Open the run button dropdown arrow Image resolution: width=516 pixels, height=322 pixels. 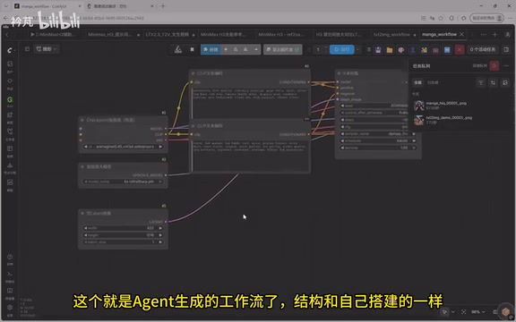358,49
